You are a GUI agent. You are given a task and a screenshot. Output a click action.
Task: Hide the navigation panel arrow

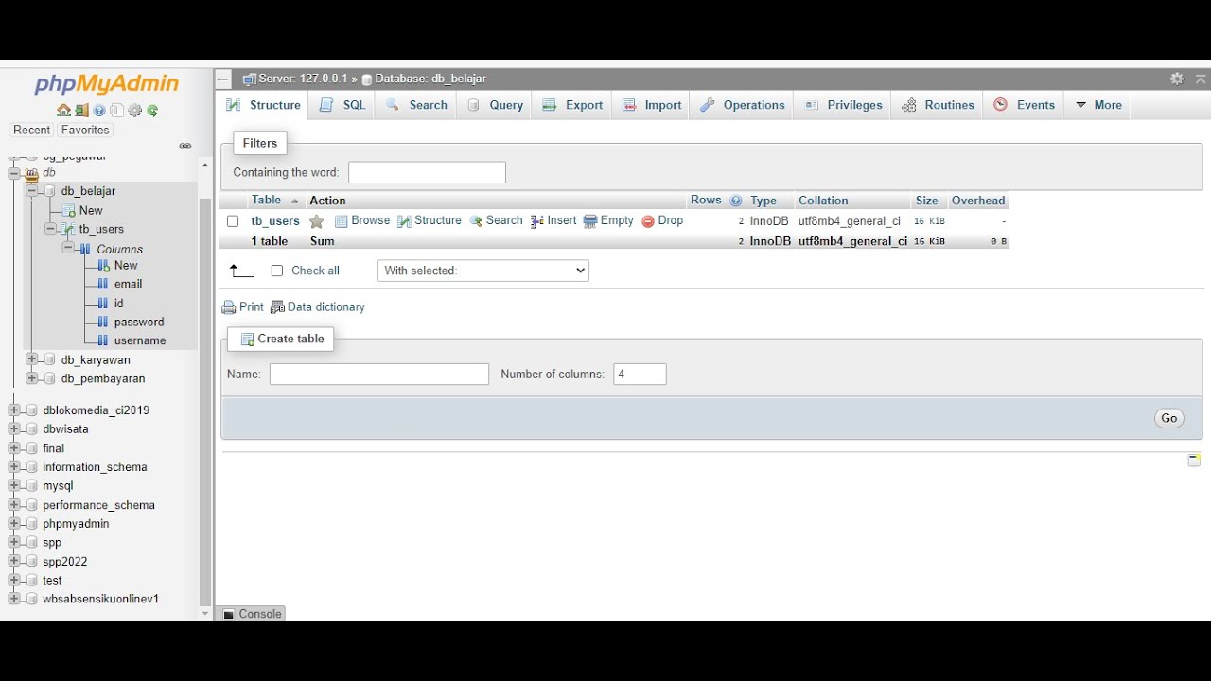[223, 79]
